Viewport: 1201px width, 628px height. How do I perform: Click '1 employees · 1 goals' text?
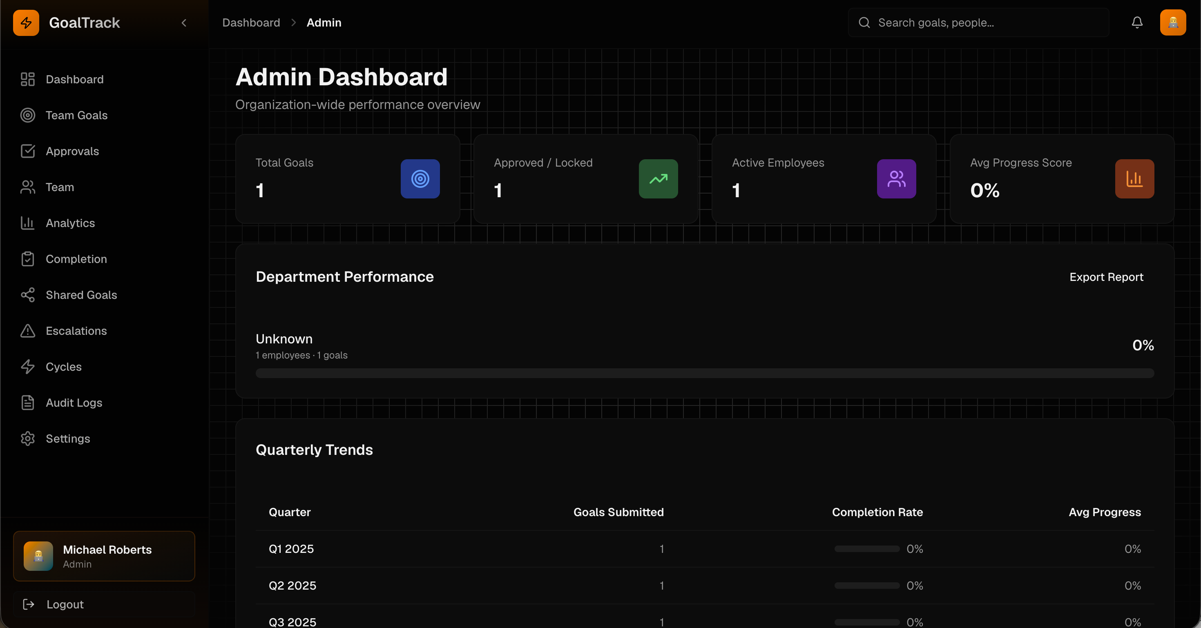coord(301,355)
